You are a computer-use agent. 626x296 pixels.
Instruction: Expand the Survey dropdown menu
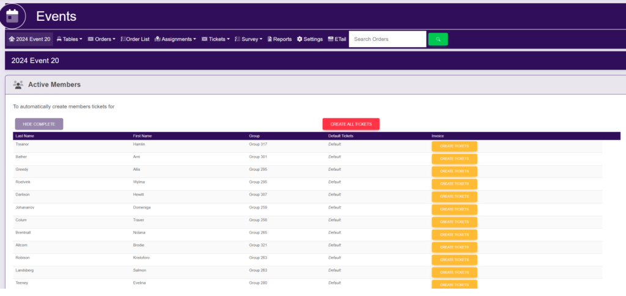(x=249, y=39)
